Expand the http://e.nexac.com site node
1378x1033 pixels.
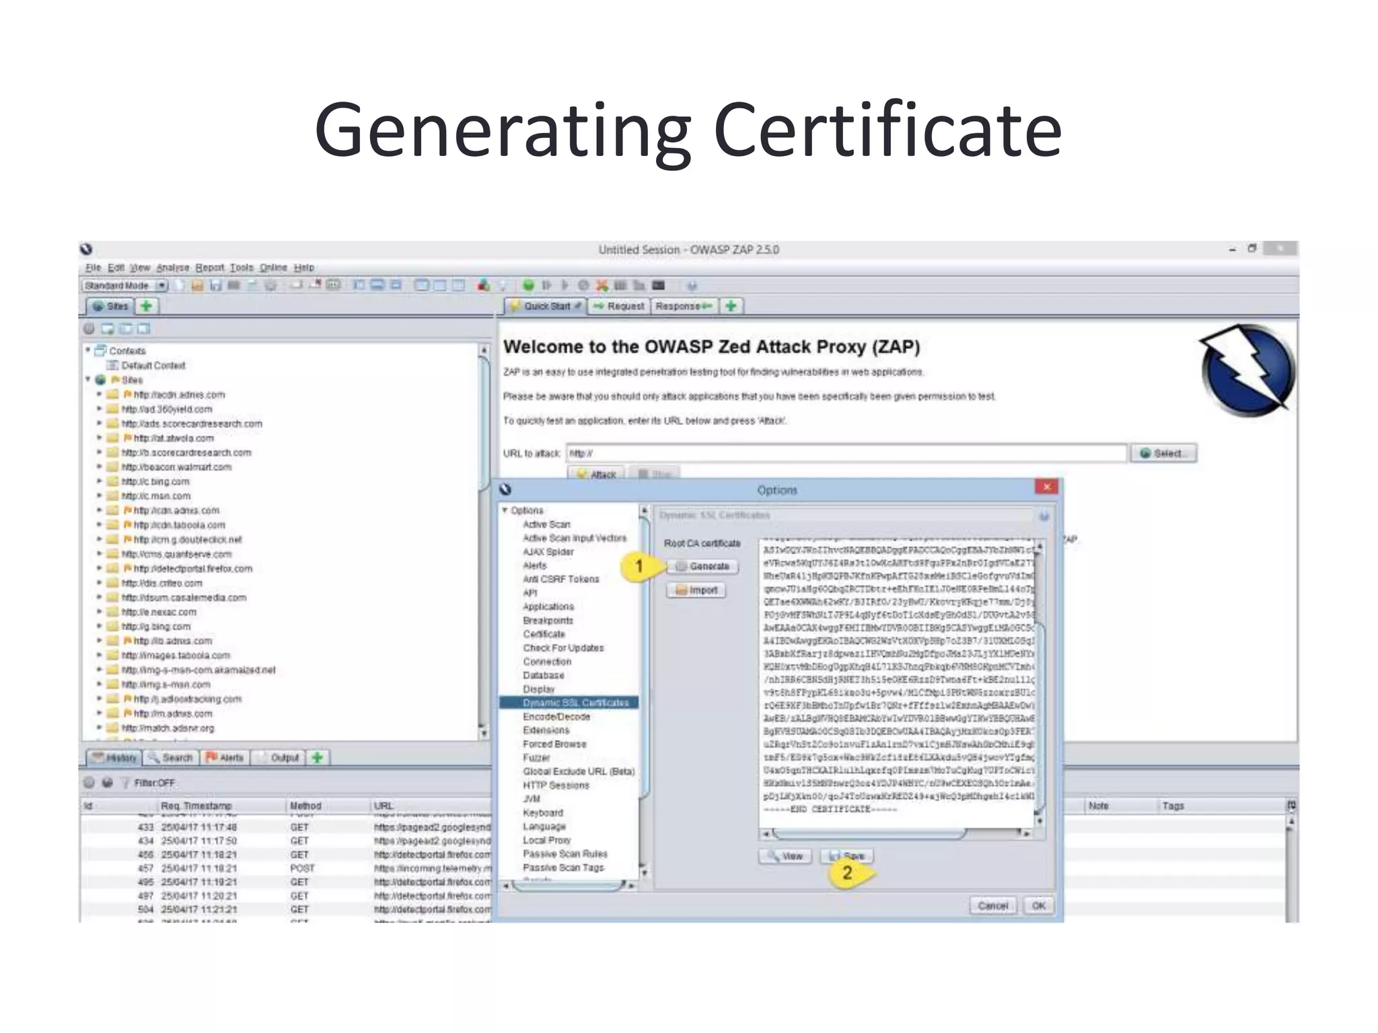99,612
